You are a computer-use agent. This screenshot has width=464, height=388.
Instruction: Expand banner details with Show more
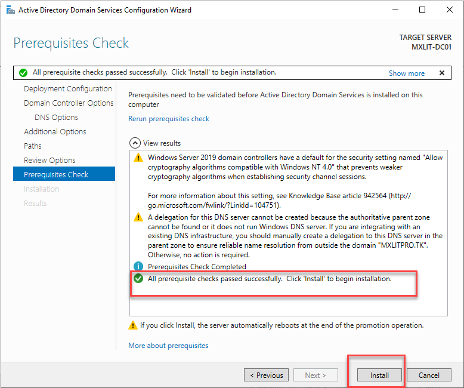tap(407, 73)
